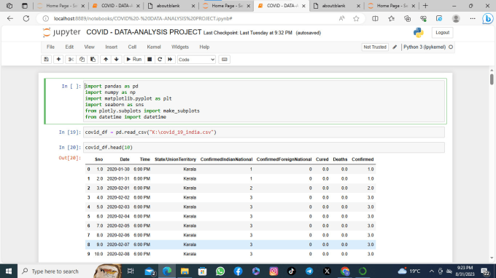This screenshot has width=496, height=278.
Task: Save notebook with the floppy disk icon
Action: coord(47,60)
